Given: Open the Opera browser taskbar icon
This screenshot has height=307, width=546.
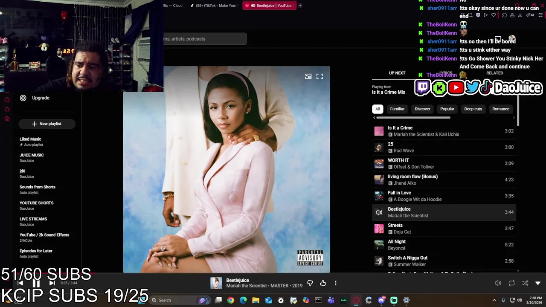Looking at the screenshot, I should [356, 300].
